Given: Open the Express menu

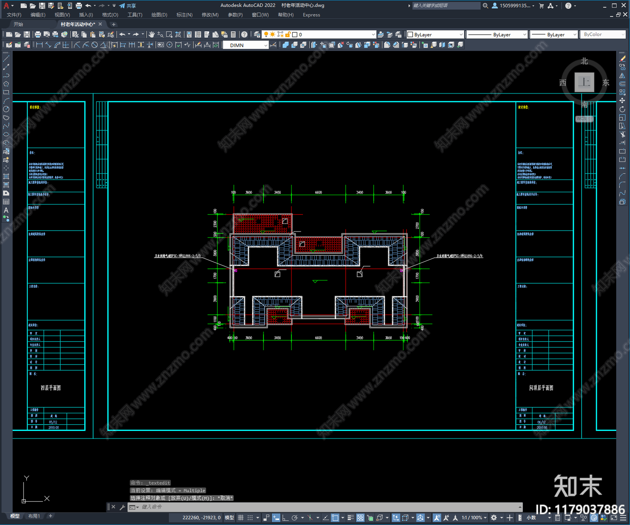Looking at the screenshot, I should pos(311,15).
